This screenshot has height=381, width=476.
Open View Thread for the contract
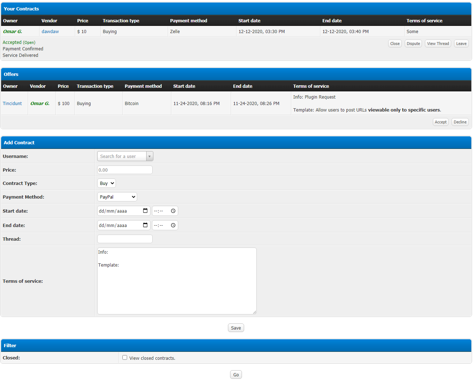(438, 44)
